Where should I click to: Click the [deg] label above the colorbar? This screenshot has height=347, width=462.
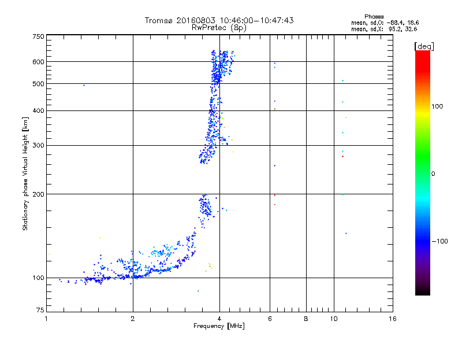tap(424, 46)
